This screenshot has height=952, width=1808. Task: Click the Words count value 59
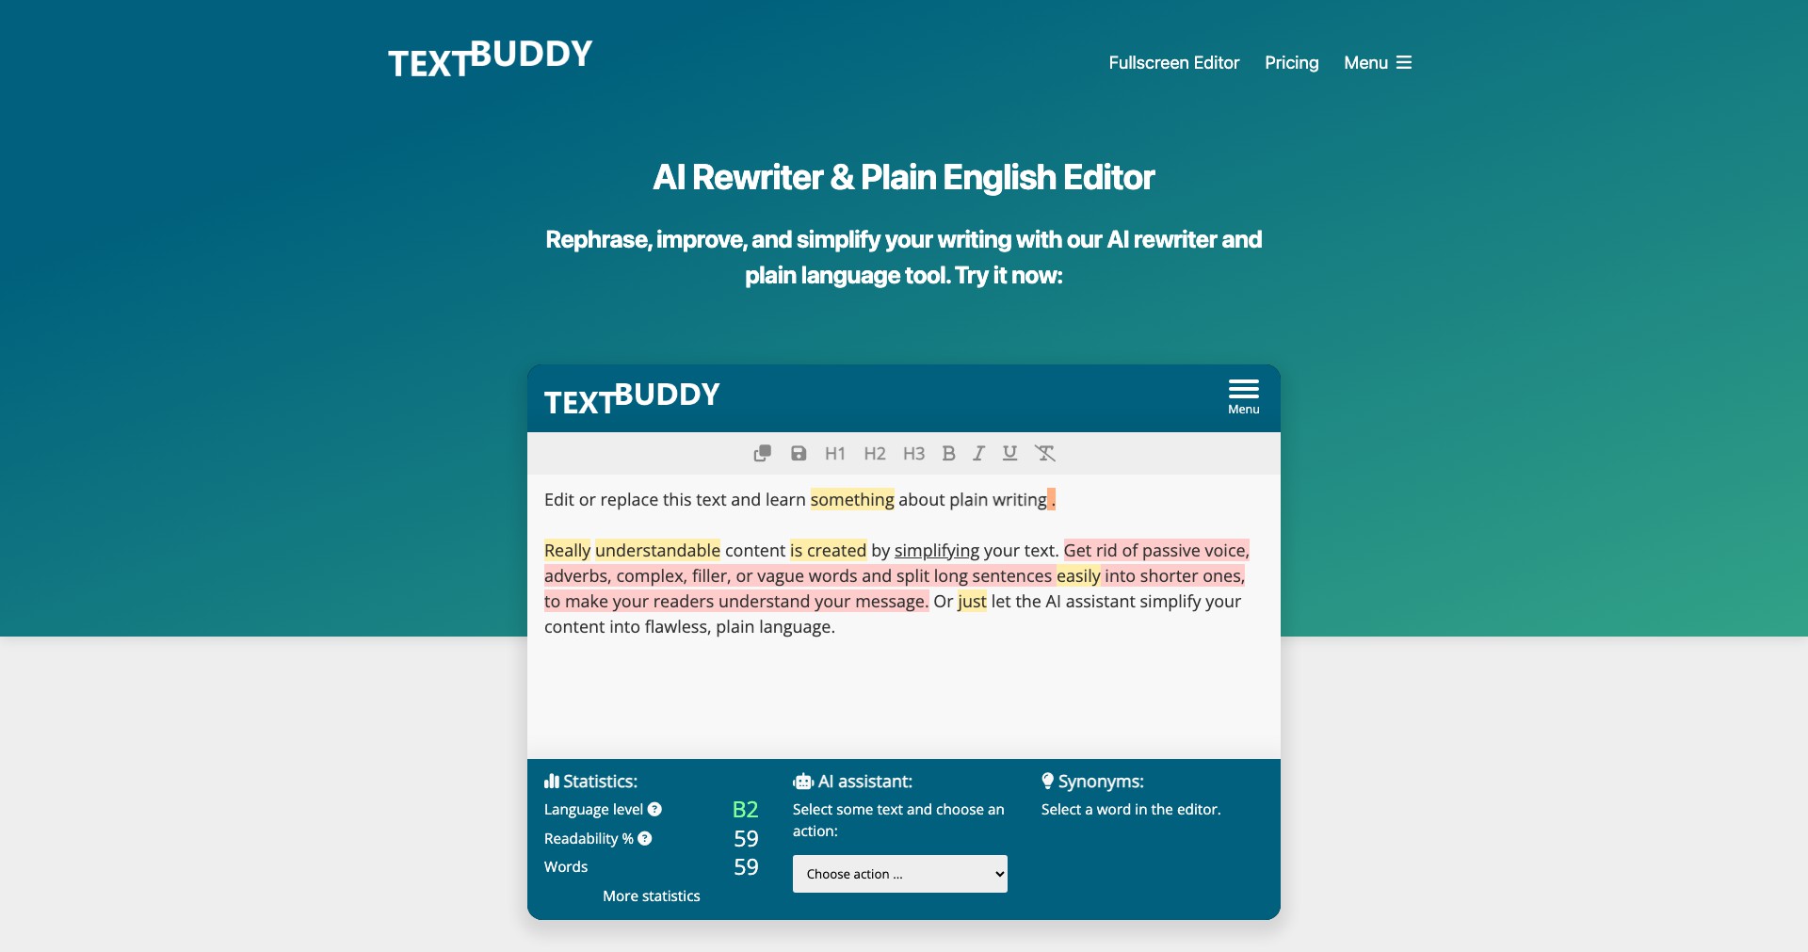pyautogui.click(x=746, y=867)
